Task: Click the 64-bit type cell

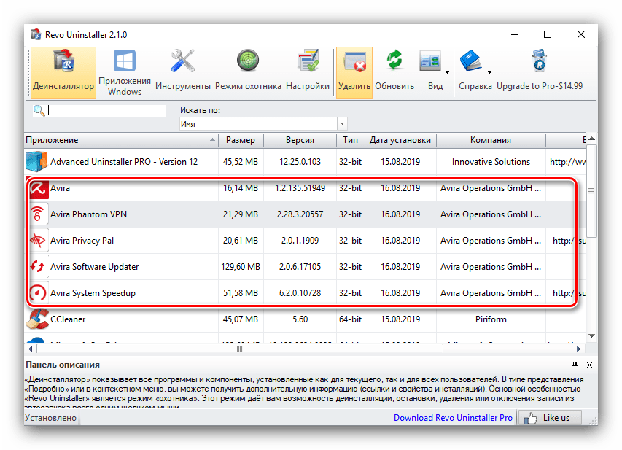Action: click(350, 319)
